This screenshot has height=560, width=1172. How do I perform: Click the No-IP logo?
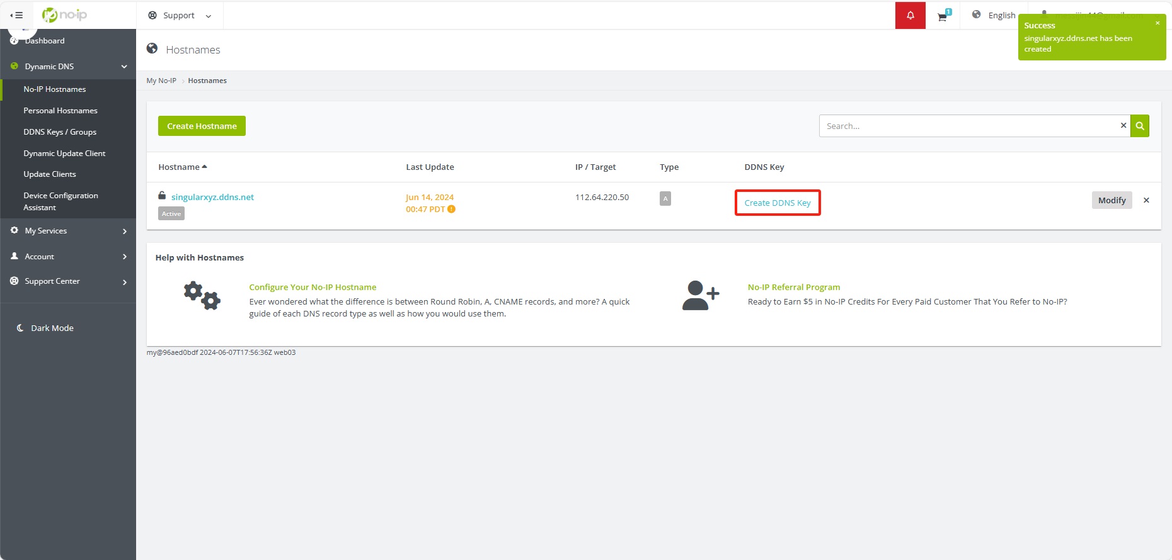pos(65,15)
